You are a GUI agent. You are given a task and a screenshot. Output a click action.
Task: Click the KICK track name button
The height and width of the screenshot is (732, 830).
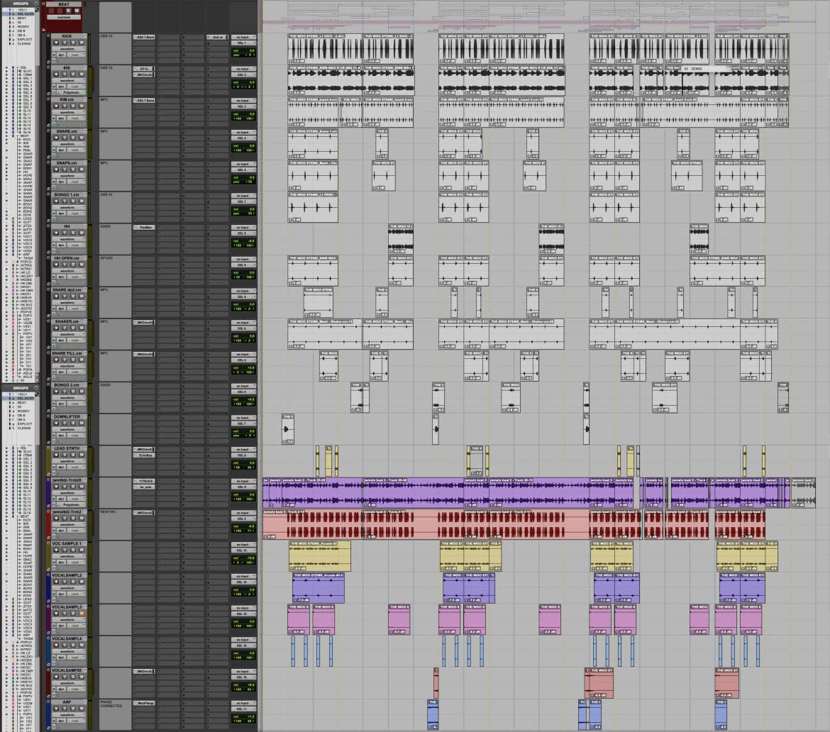[67, 36]
